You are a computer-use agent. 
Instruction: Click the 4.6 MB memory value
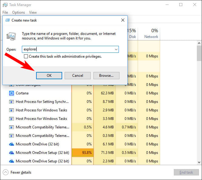tap(108, 127)
